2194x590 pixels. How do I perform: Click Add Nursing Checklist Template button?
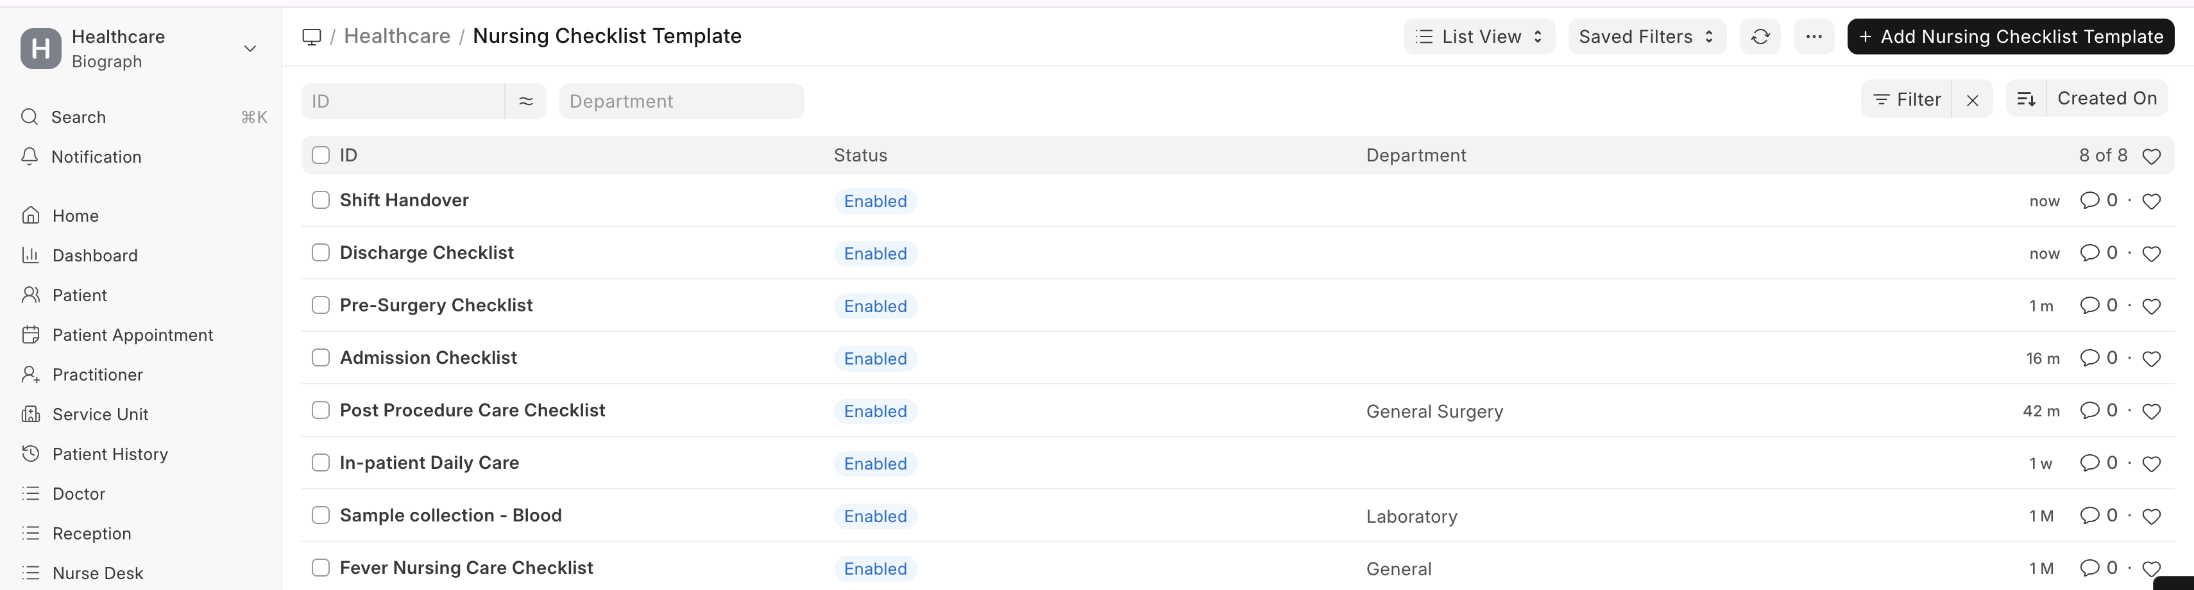click(2010, 37)
